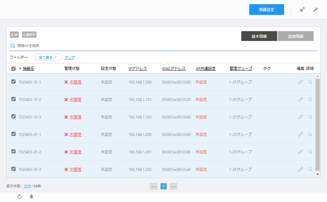Click 1-2Fグループ cell for TQ5403-2F-2

point(240,152)
